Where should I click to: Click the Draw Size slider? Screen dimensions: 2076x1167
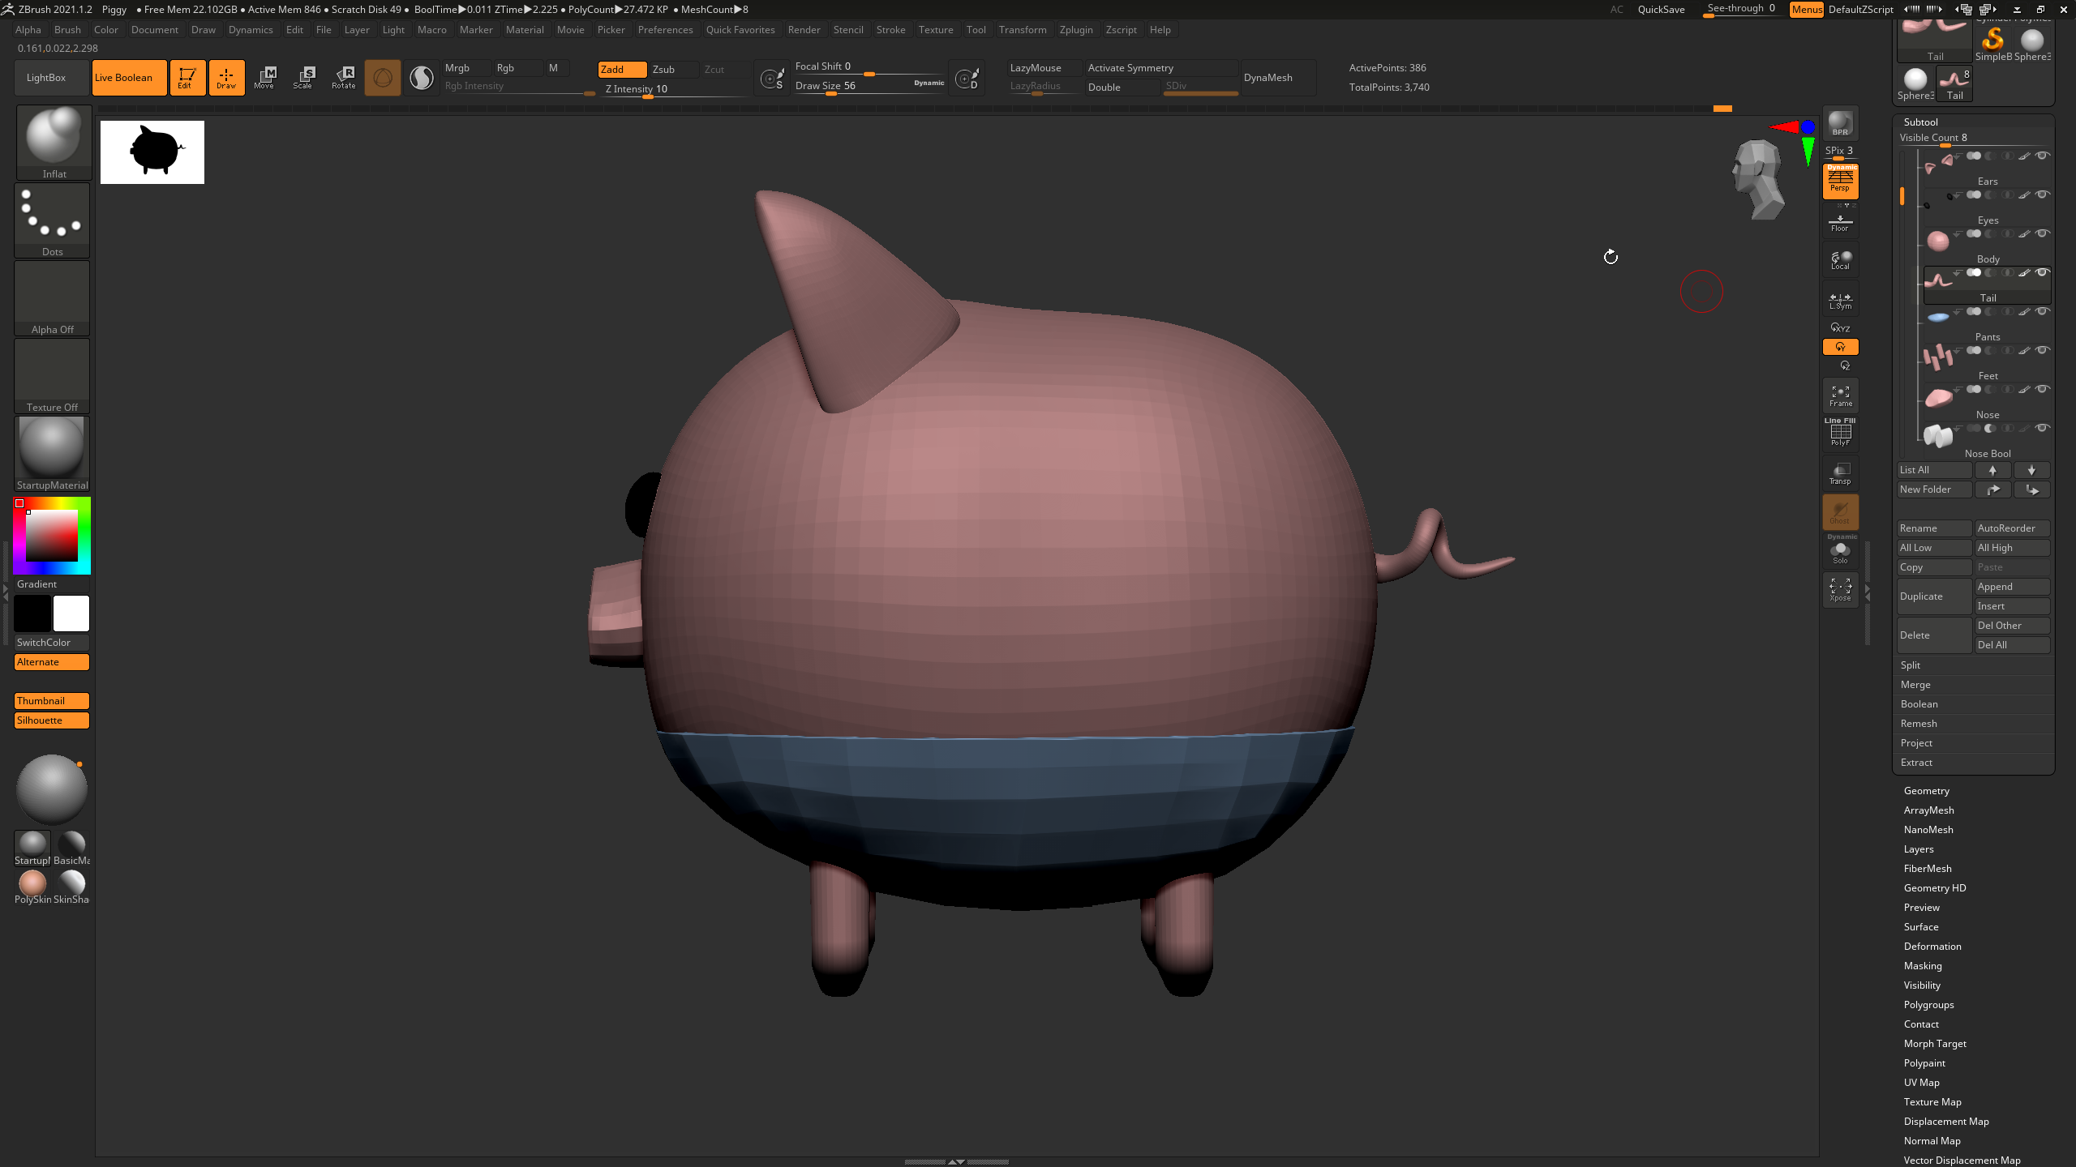pyautogui.click(x=869, y=86)
